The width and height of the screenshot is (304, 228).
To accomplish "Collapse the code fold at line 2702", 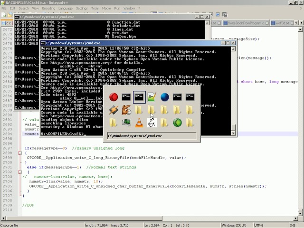I will click(x=20, y=172).
